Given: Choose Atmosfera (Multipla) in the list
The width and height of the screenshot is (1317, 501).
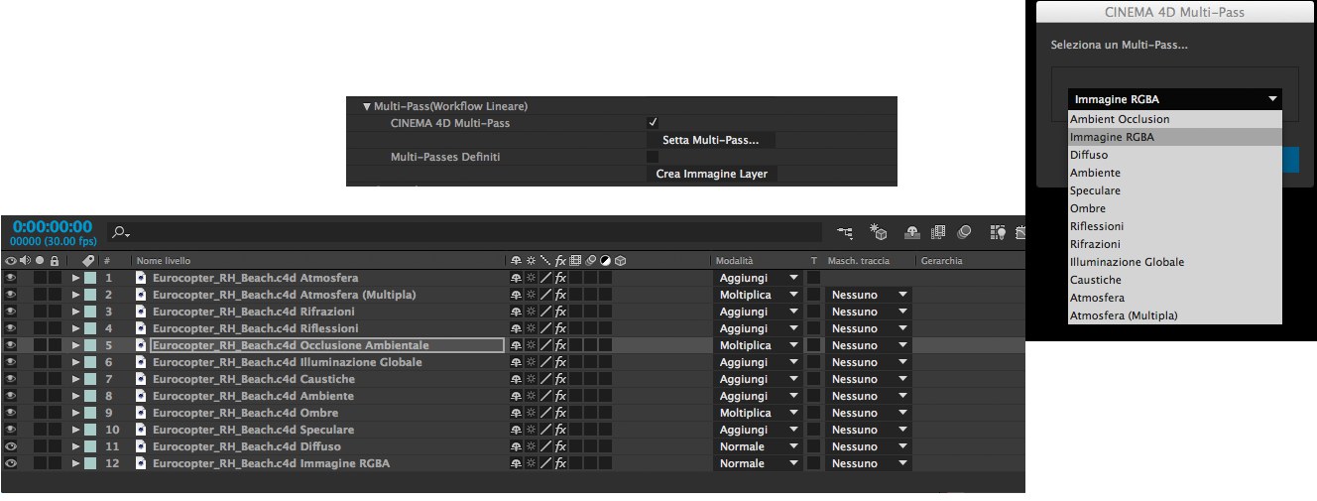Looking at the screenshot, I should tap(1175, 315).
